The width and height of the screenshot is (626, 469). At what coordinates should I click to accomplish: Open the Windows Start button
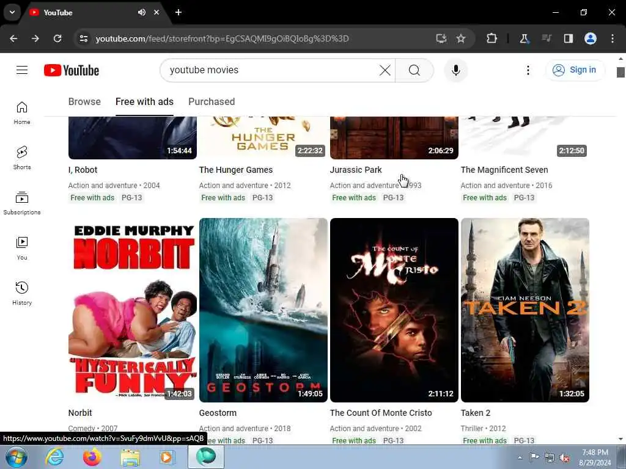click(17, 457)
